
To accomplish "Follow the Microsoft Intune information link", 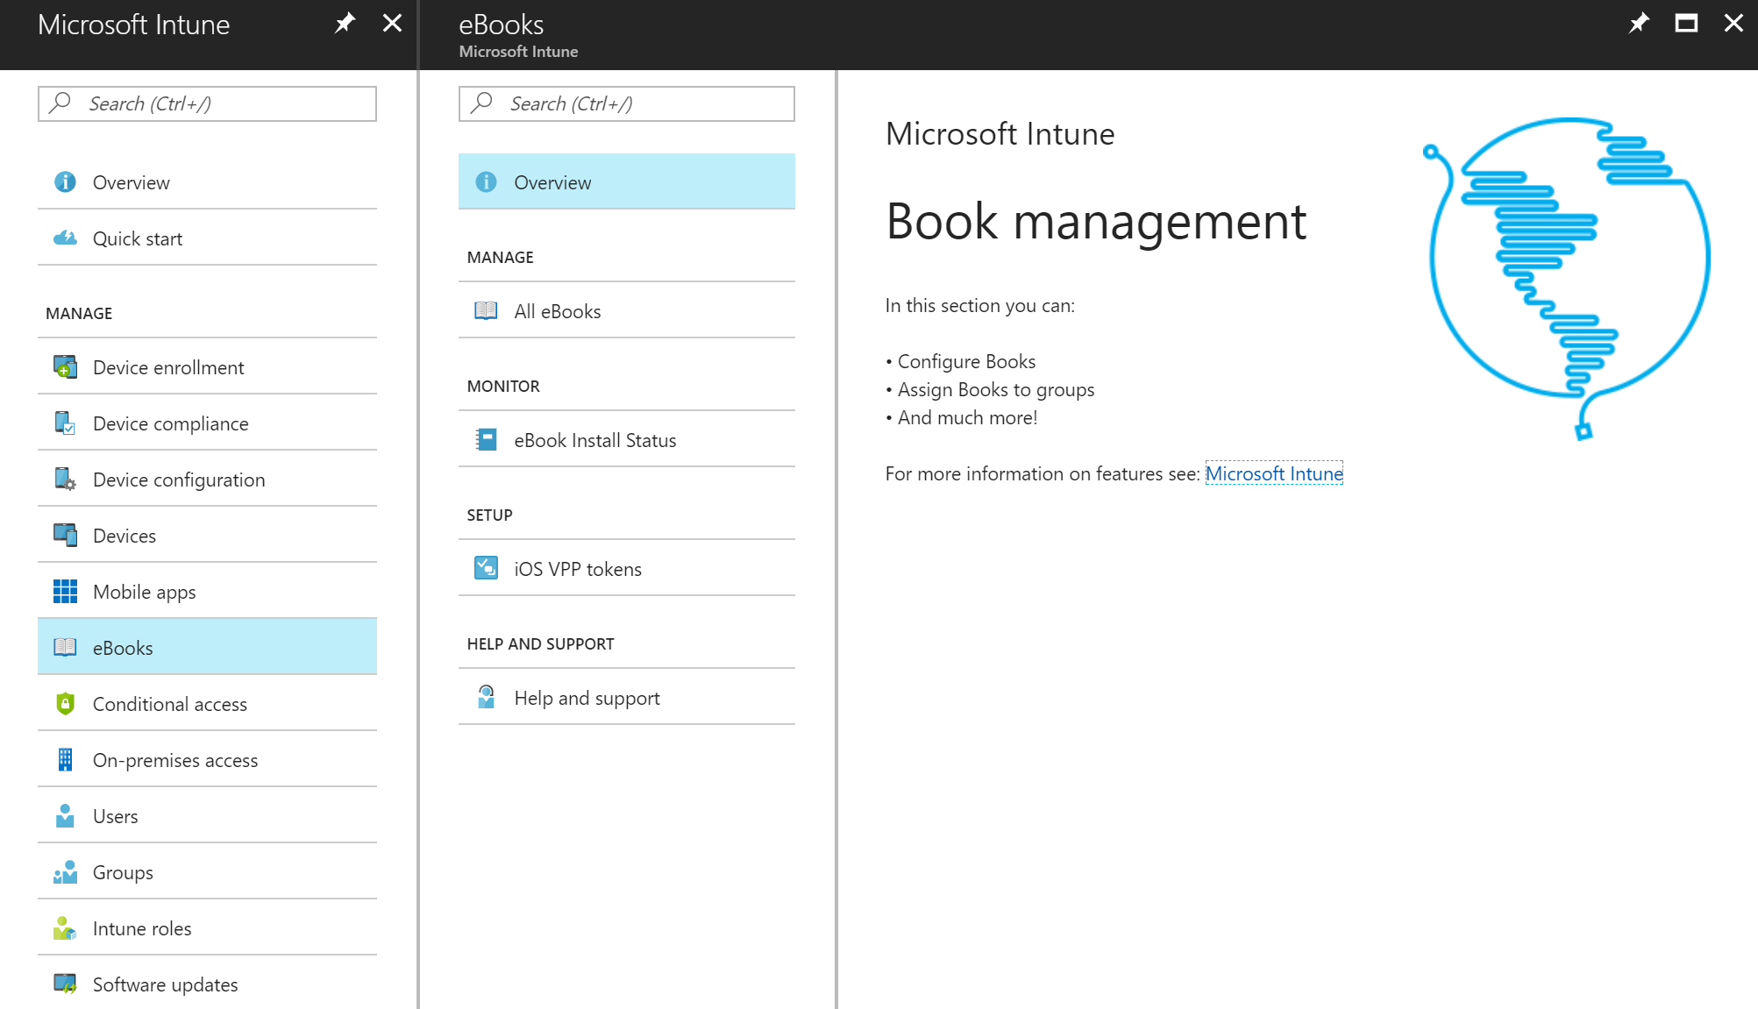I will tap(1273, 473).
